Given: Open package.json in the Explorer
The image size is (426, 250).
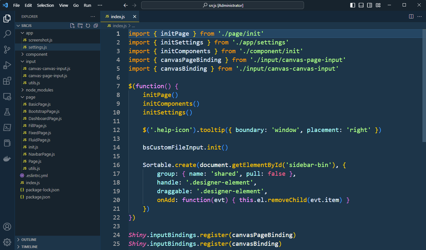Looking at the screenshot, I should 38,197.
